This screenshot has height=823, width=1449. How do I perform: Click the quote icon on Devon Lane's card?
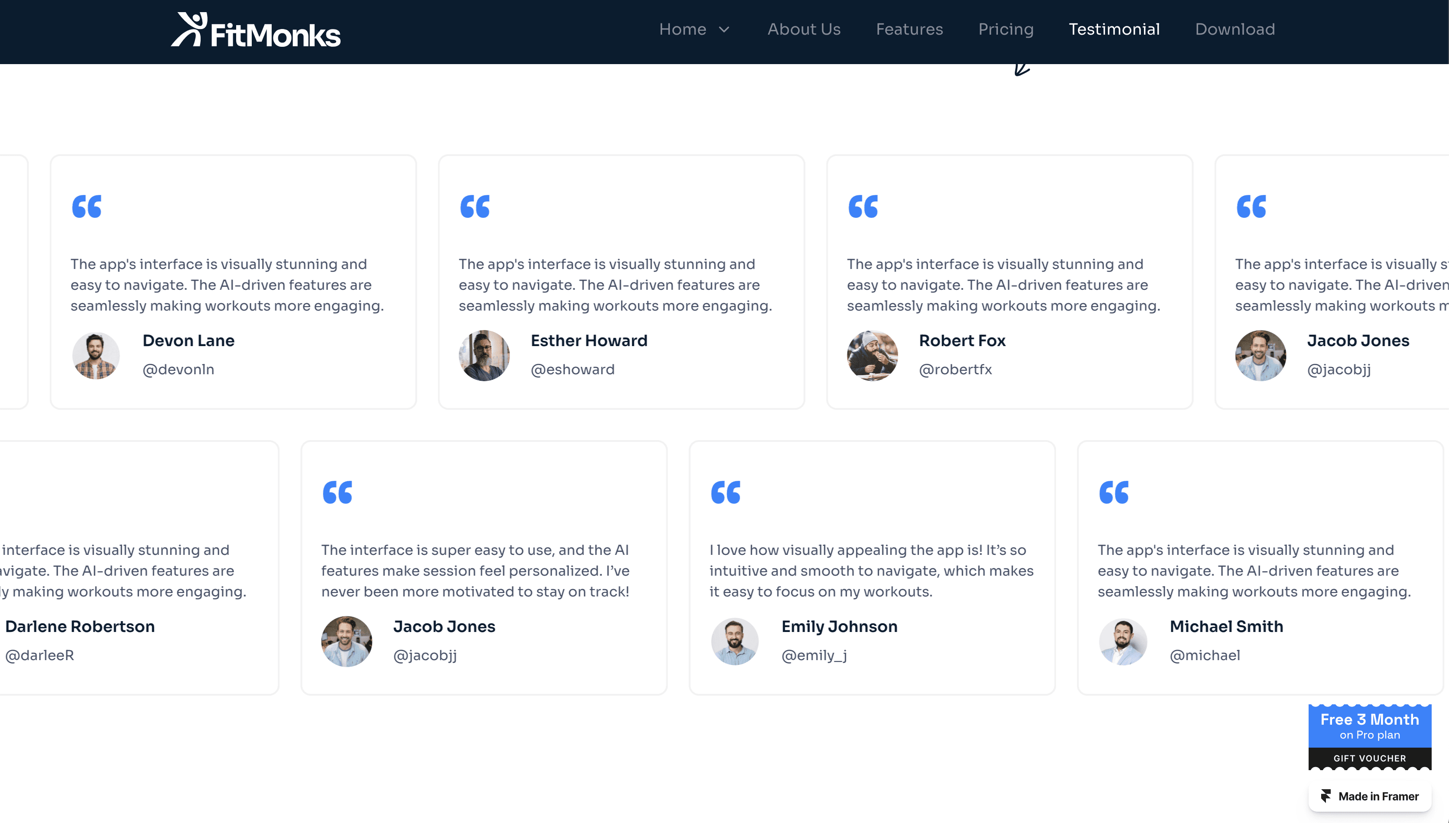click(87, 206)
